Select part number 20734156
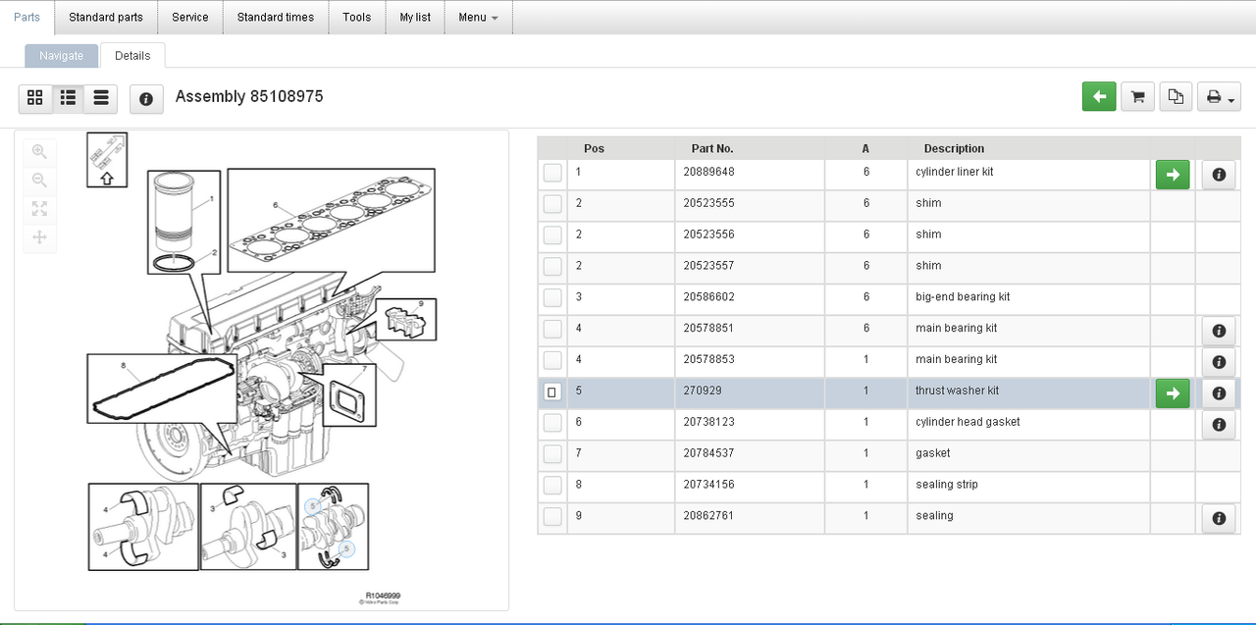The height and width of the screenshot is (625, 1256). click(x=709, y=485)
